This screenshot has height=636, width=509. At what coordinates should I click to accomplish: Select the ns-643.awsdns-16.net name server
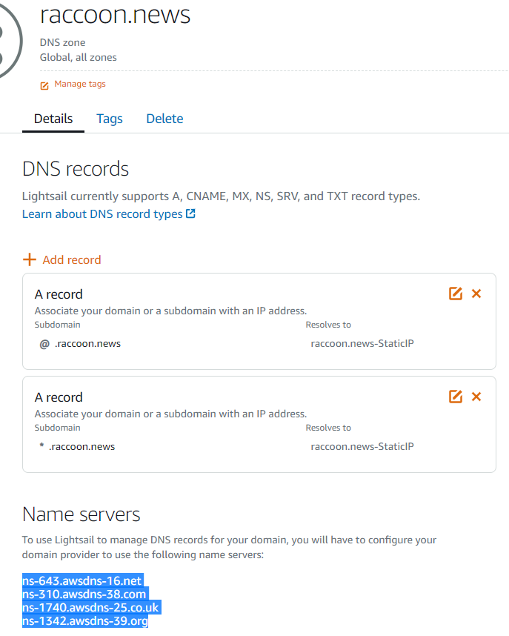81,580
